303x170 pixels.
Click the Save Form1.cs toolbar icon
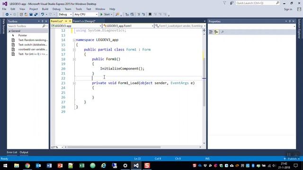(31, 15)
